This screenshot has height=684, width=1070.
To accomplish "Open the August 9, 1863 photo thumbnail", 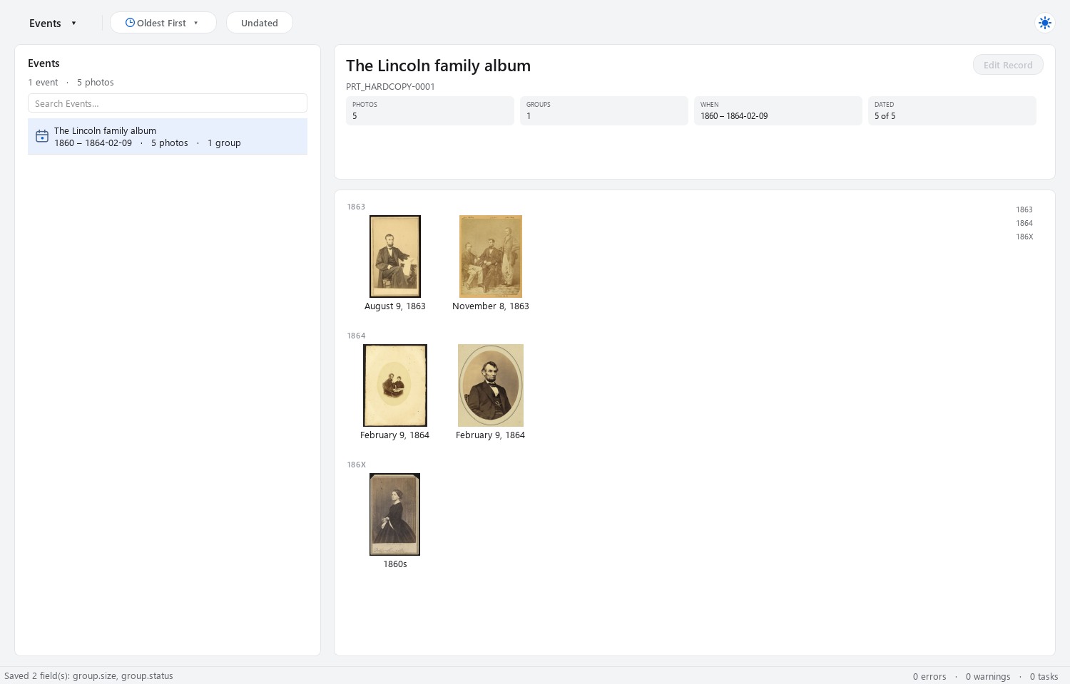I will (395, 256).
